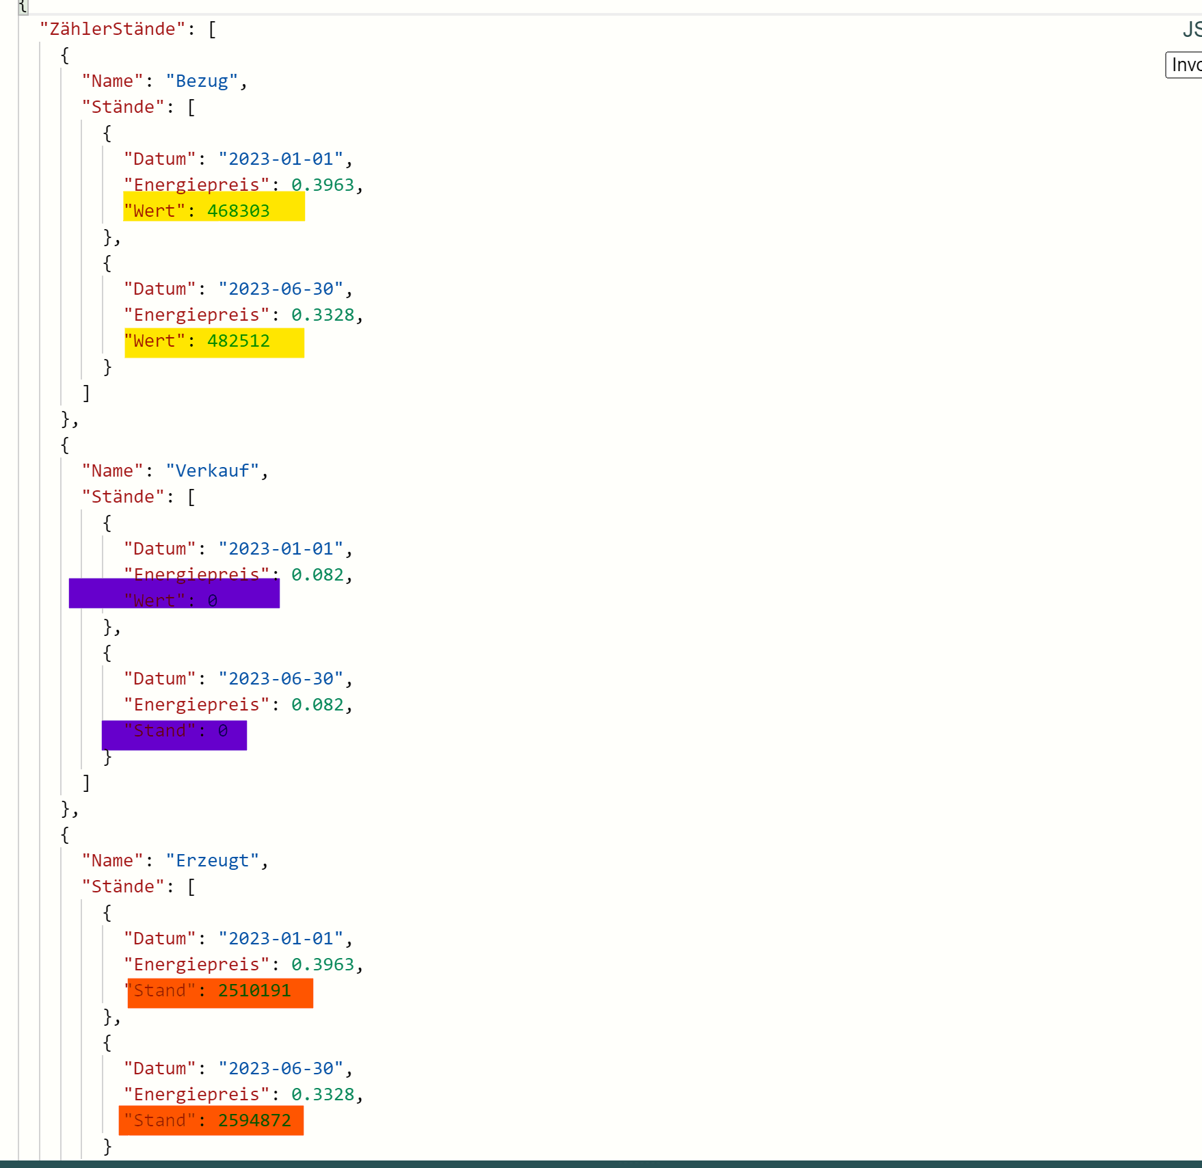Click the "Name": "Verkauf" line

coord(175,471)
